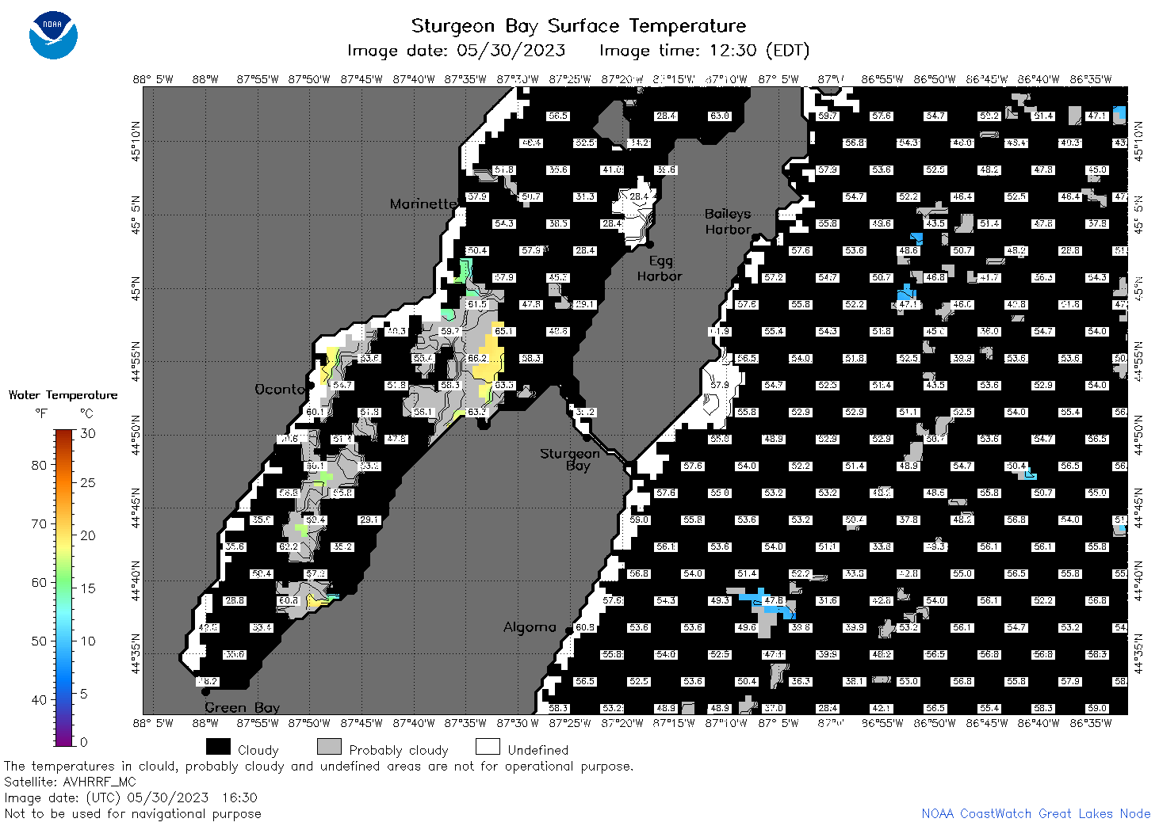Click the Sturgeon Bay map label
The width and height of the screenshot is (1159, 826).
[x=570, y=459]
